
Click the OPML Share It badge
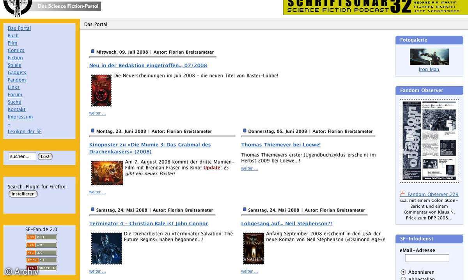[x=41, y=268]
